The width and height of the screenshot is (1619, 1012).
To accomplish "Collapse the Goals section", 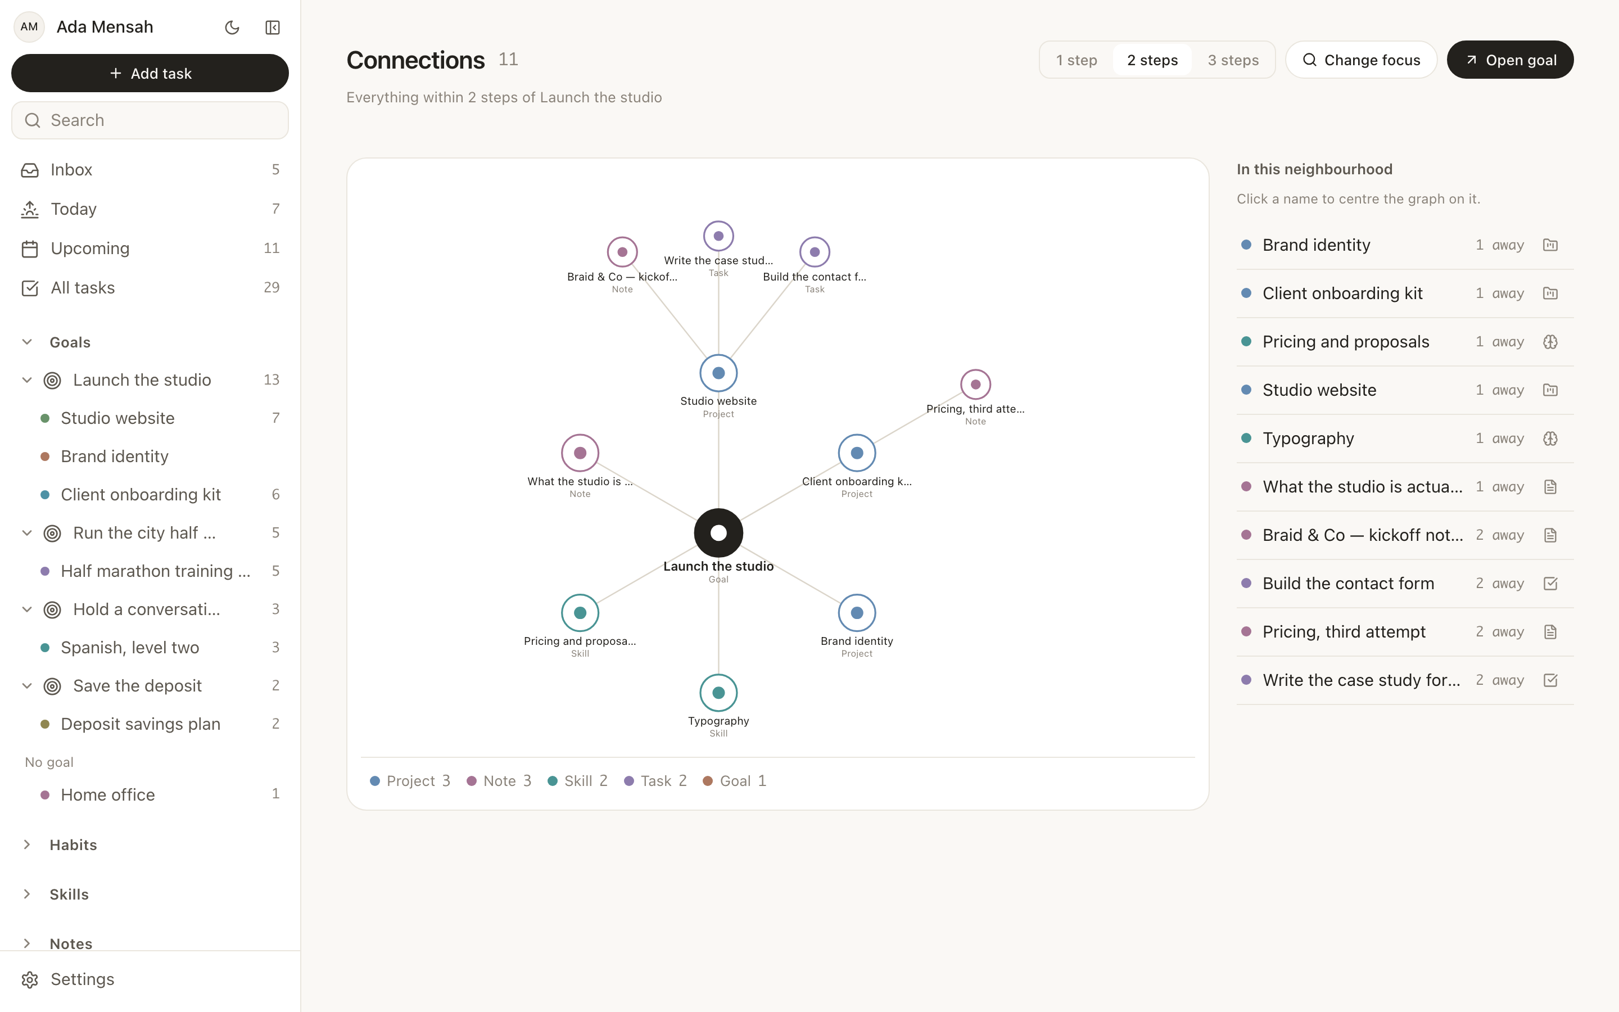I will pos(27,342).
